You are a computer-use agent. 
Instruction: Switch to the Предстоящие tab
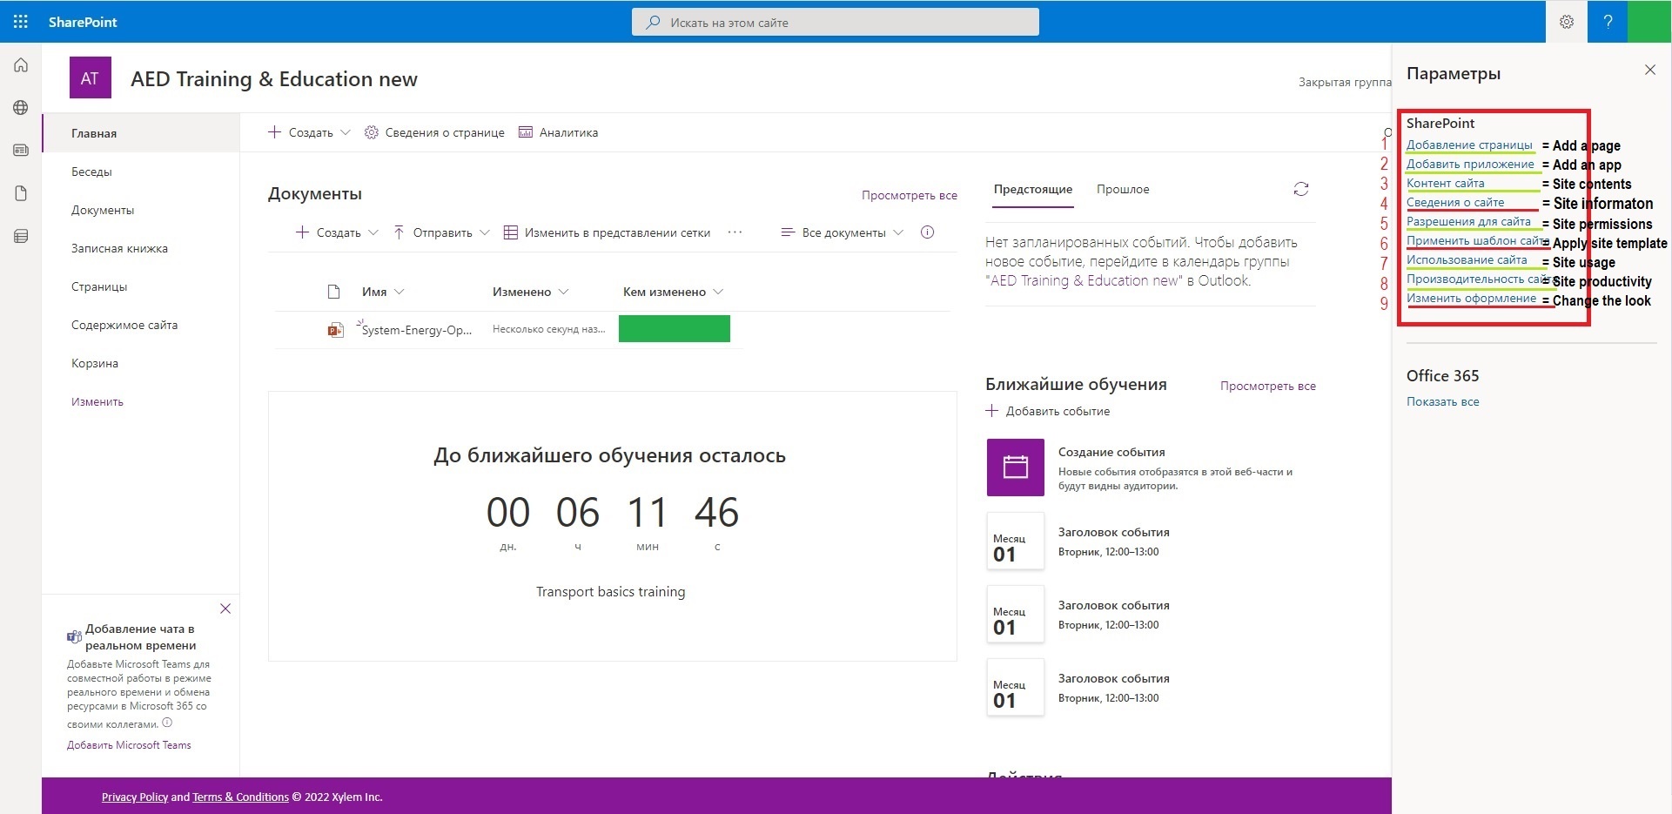pos(1033,189)
